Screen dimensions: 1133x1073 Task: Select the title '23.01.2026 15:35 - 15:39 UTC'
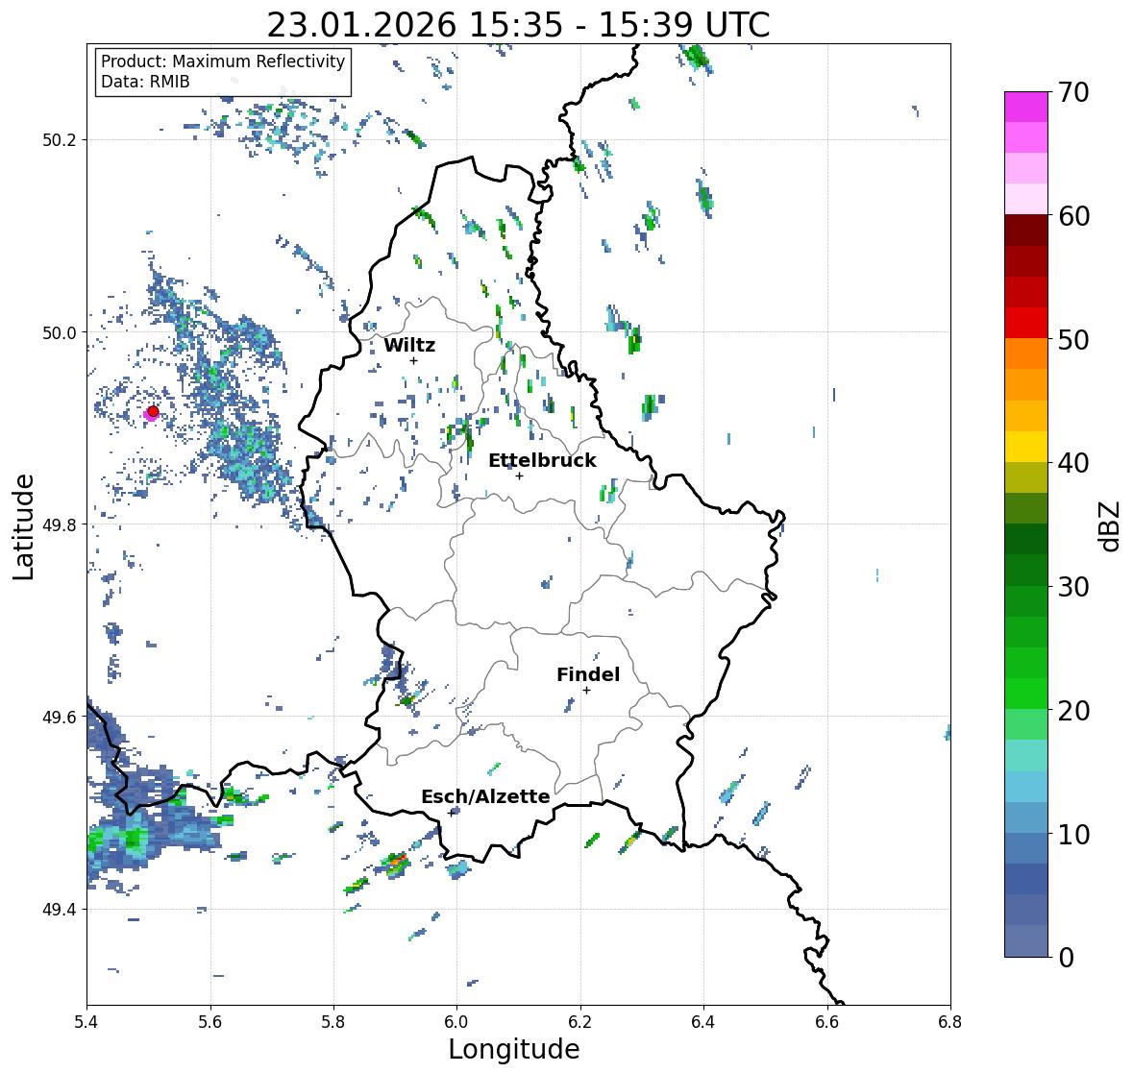(518, 25)
